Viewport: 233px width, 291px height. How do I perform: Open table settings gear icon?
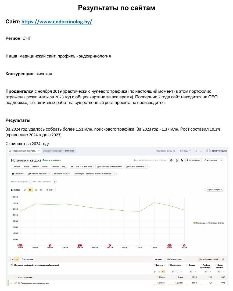pos(223,259)
